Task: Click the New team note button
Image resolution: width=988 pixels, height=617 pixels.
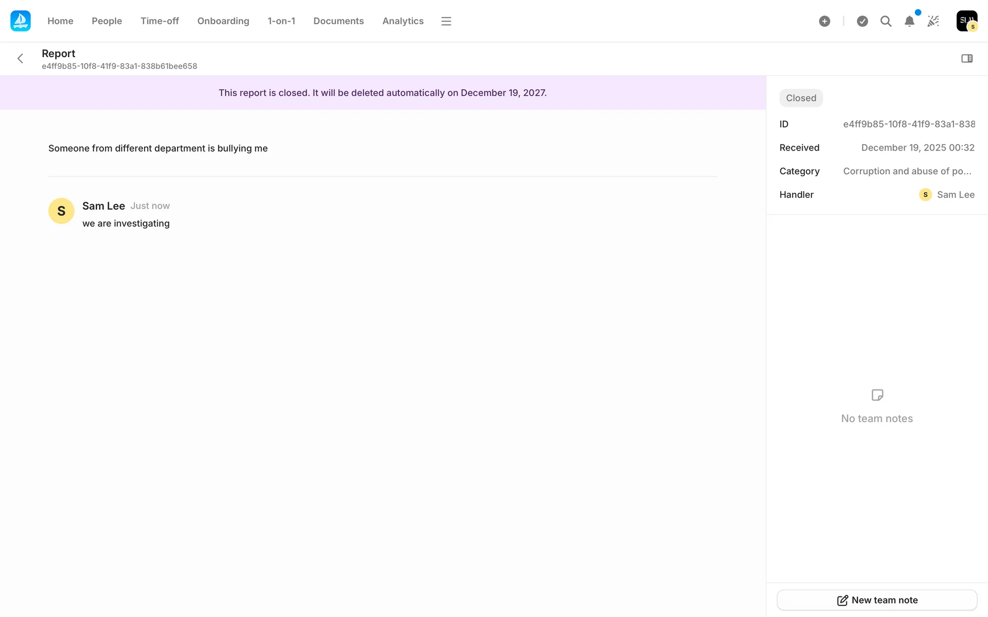Action: 877,600
